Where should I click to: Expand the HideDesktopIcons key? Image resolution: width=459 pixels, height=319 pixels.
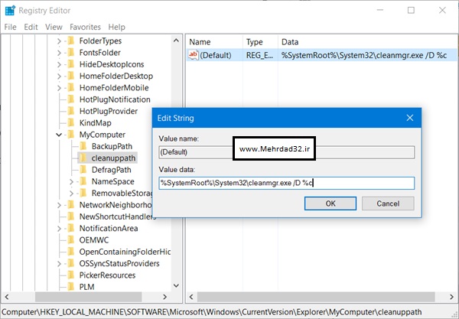(x=59, y=64)
